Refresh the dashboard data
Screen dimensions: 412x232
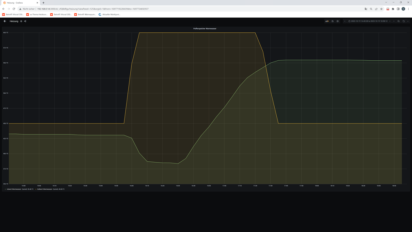point(404,21)
